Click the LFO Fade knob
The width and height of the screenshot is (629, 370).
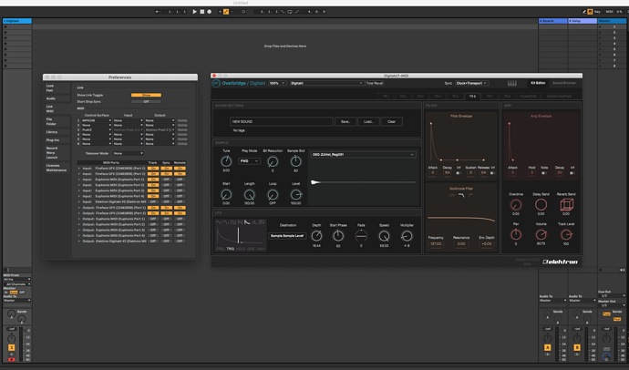click(x=361, y=236)
